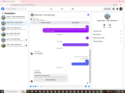Expand Privacy & support section

click(x=107, y=41)
